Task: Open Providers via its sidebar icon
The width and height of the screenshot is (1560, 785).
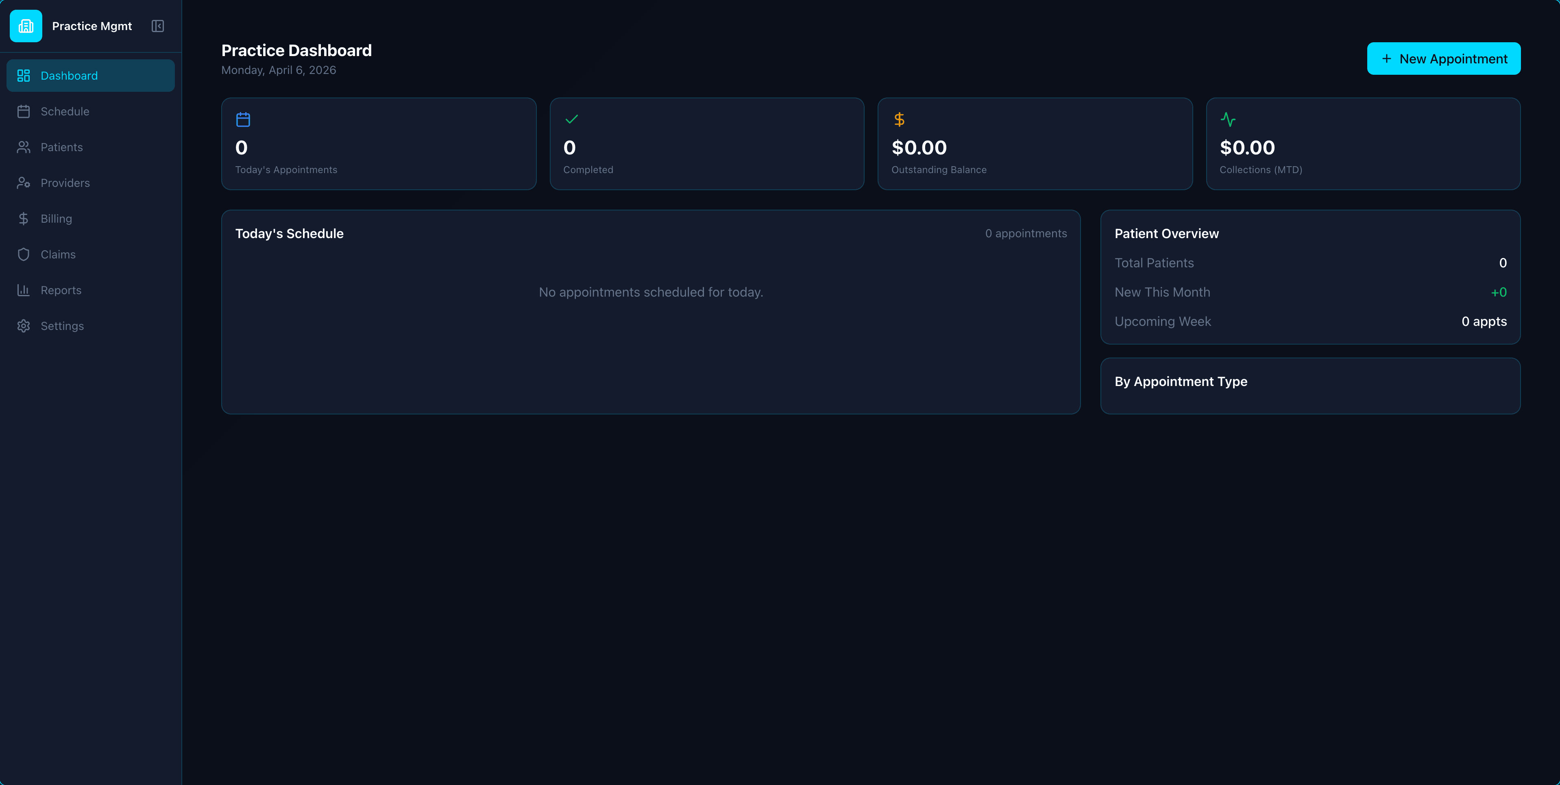Action: coord(24,183)
